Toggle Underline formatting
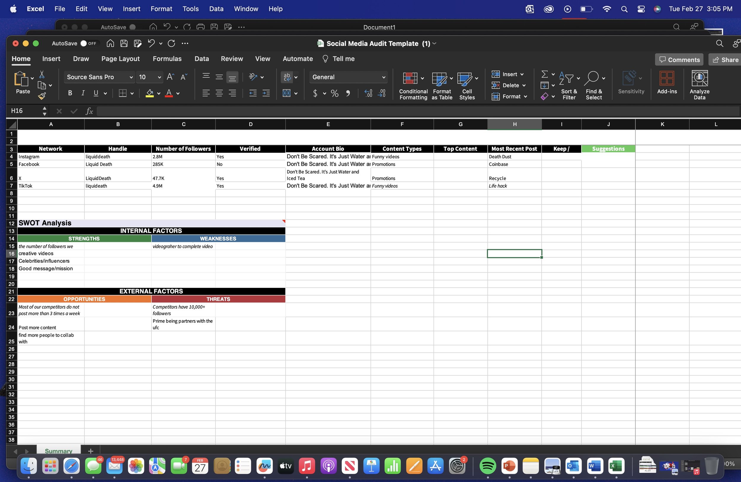The width and height of the screenshot is (741, 482). [96, 93]
